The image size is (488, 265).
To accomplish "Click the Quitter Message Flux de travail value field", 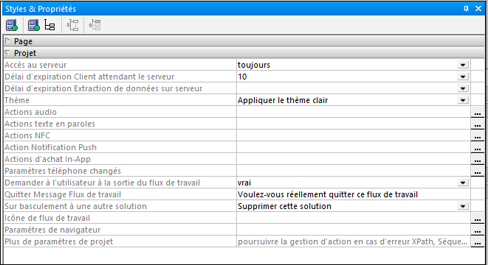I will pyautogui.click(x=353, y=194).
